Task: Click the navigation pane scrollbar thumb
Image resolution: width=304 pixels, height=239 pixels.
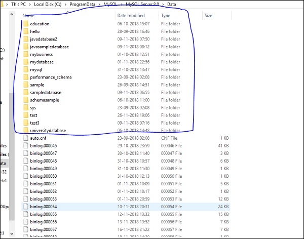Action: [x=12, y=156]
